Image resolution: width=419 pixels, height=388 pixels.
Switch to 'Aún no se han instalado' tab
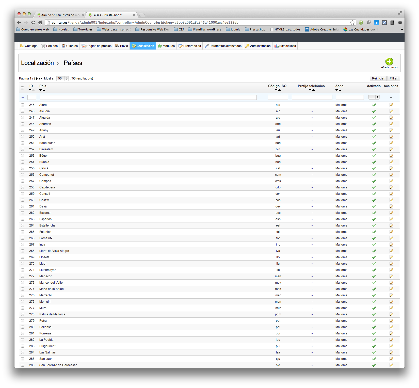pyautogui.click(x=60, y=15)
